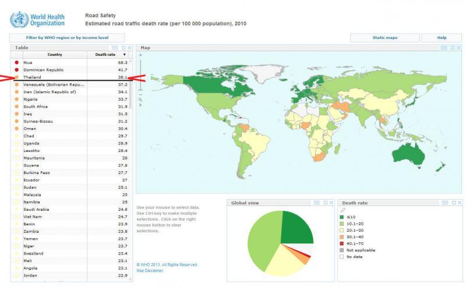Select the 20.1-30 yellow legend swatch
Image resolution: width=466 pixels, height=294 pixels.
coord(342,230)
